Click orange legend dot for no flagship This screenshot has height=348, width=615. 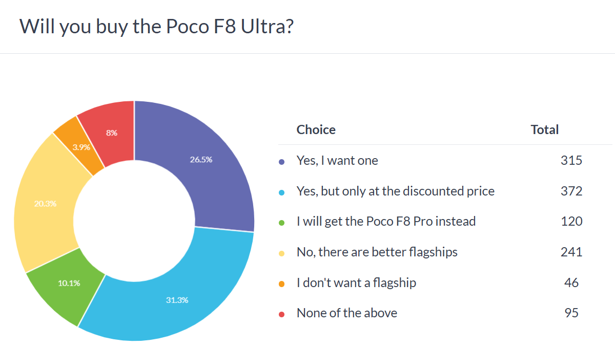(x=281, y=283)
